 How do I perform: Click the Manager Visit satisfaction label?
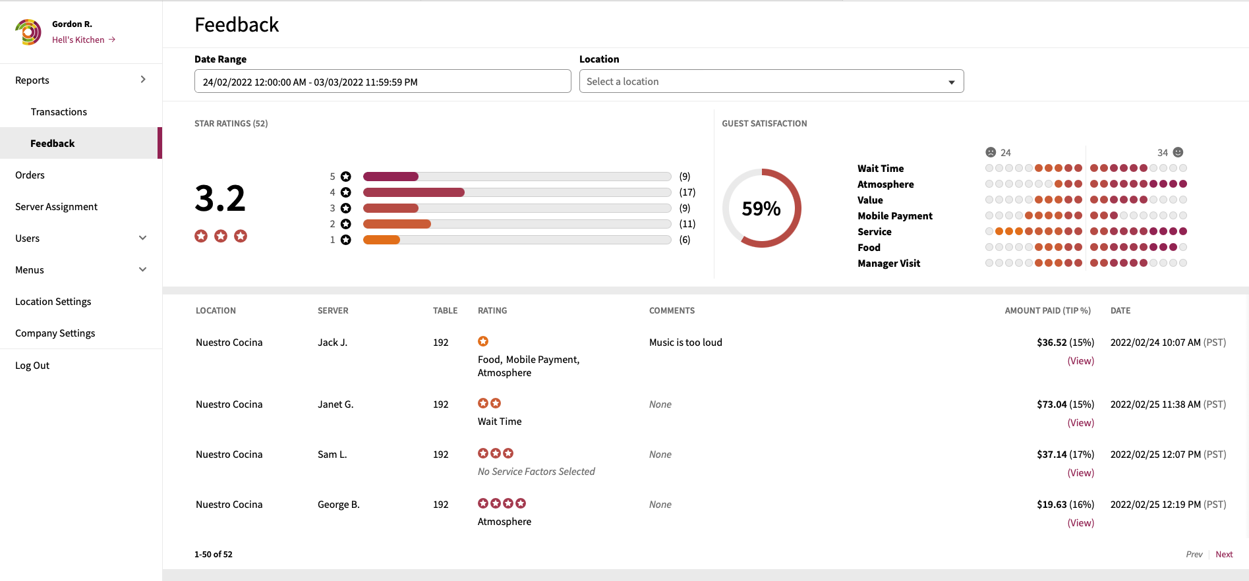[889, 263]
